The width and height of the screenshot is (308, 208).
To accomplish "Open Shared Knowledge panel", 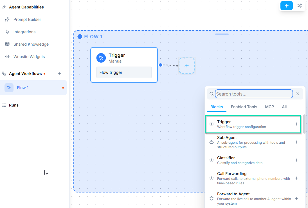I will click(x=31, y=44).
